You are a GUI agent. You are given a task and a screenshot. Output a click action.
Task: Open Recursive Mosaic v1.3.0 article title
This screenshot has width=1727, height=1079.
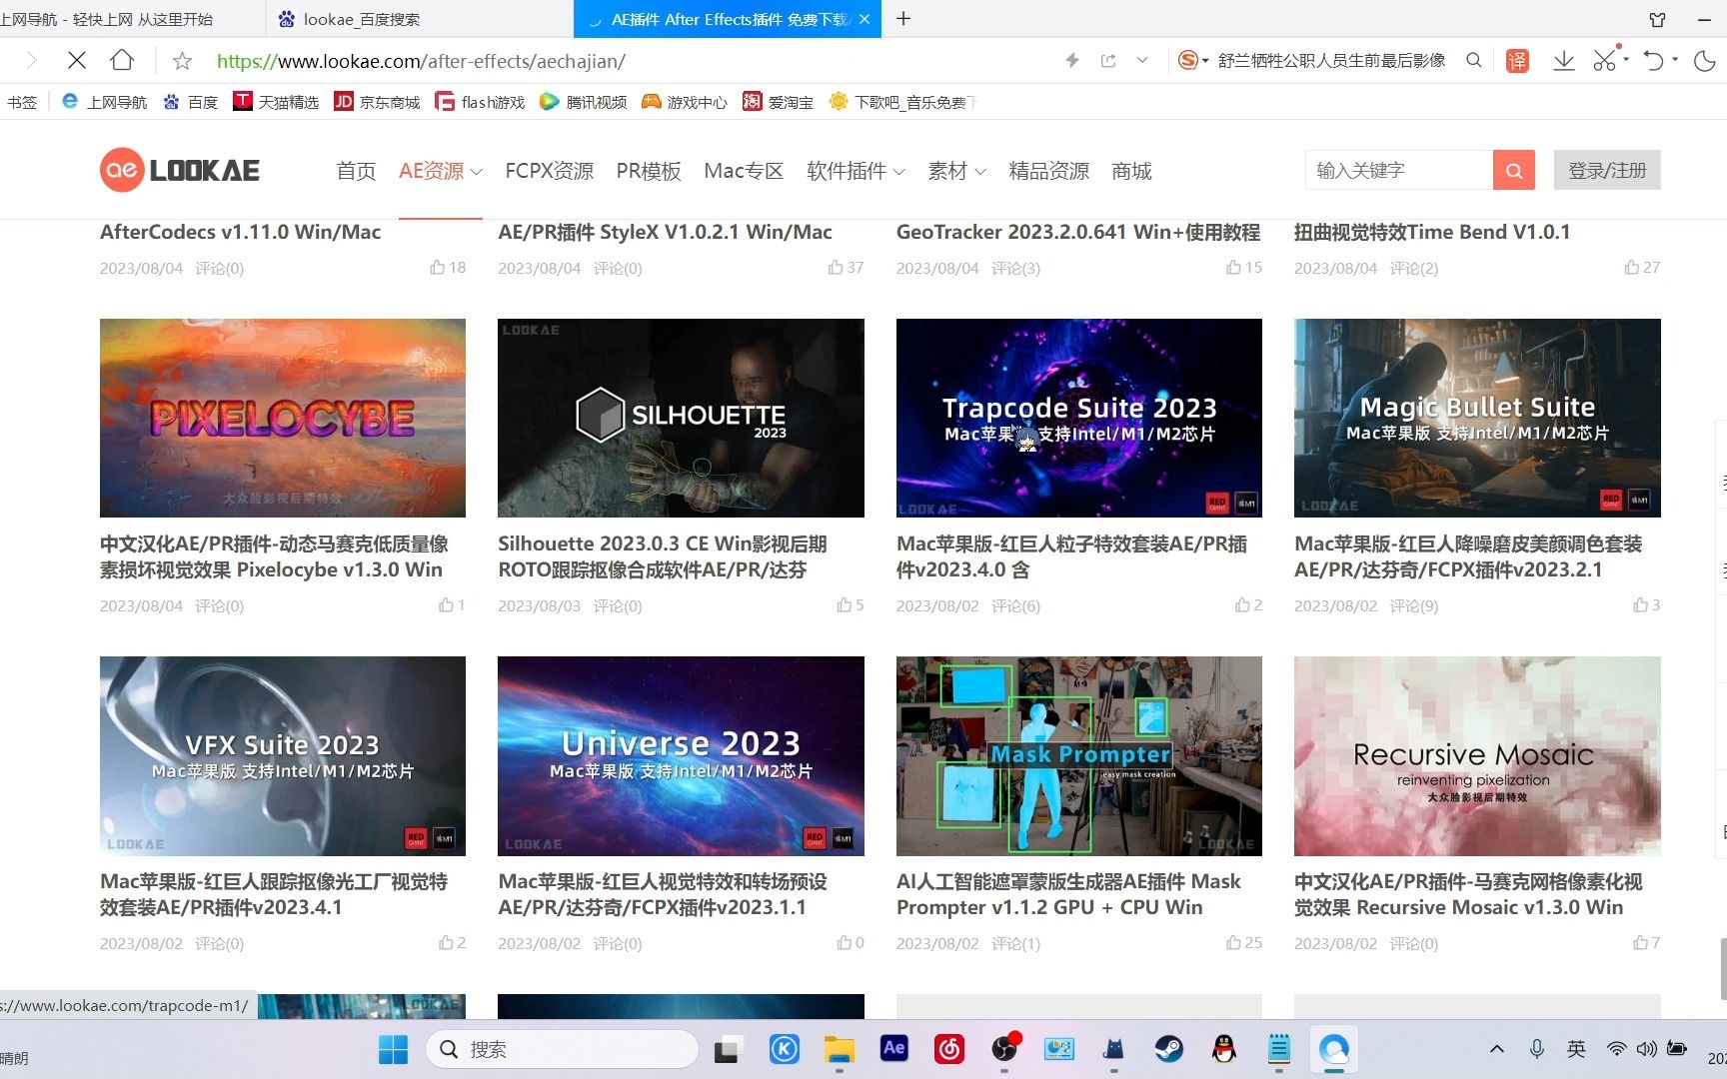pyautogui.click(x=1468, y=894)
